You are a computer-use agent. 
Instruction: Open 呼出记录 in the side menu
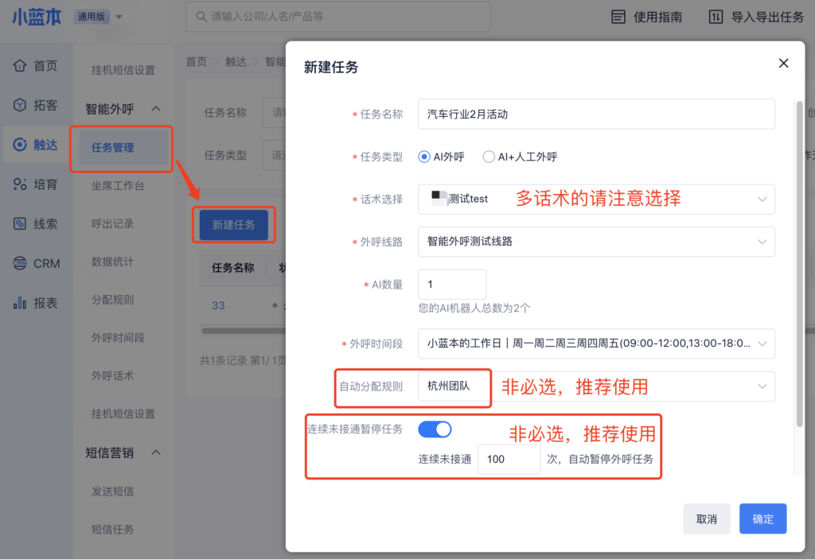click(x=113, y=224)
